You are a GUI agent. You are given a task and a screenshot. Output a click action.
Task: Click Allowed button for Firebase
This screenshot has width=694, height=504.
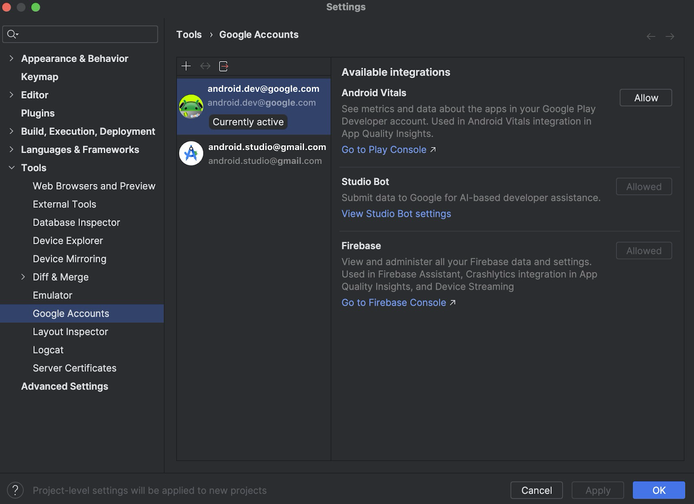pyautogui.click(x=644, y=251)
